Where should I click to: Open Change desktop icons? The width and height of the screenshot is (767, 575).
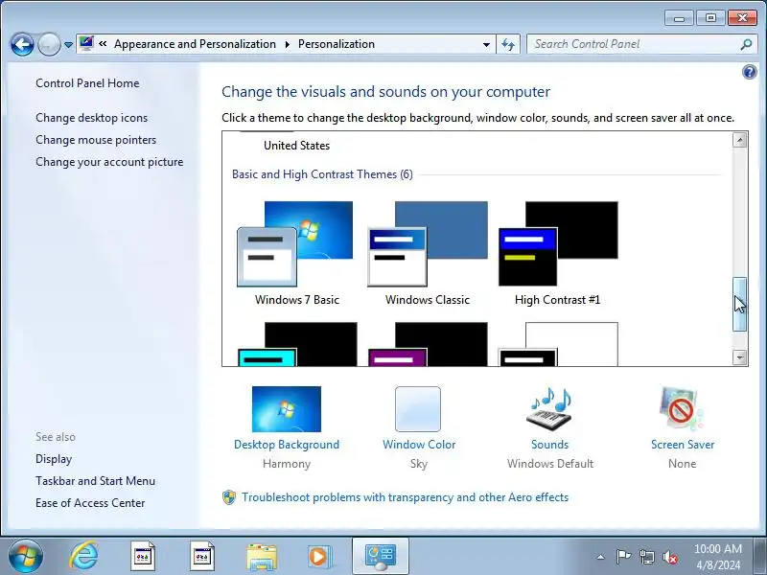91,118
